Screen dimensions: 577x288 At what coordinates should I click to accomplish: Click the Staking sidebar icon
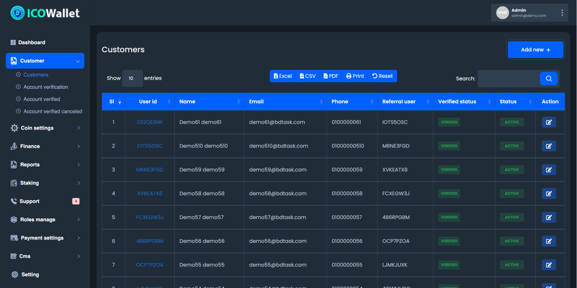pos(13,183)
